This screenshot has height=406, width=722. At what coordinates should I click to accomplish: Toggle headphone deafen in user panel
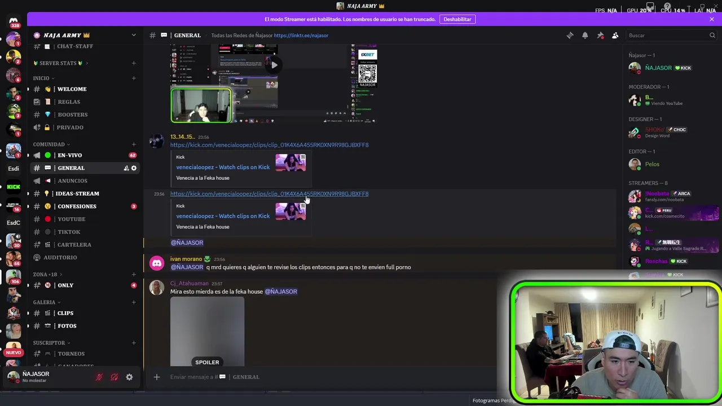114,377
